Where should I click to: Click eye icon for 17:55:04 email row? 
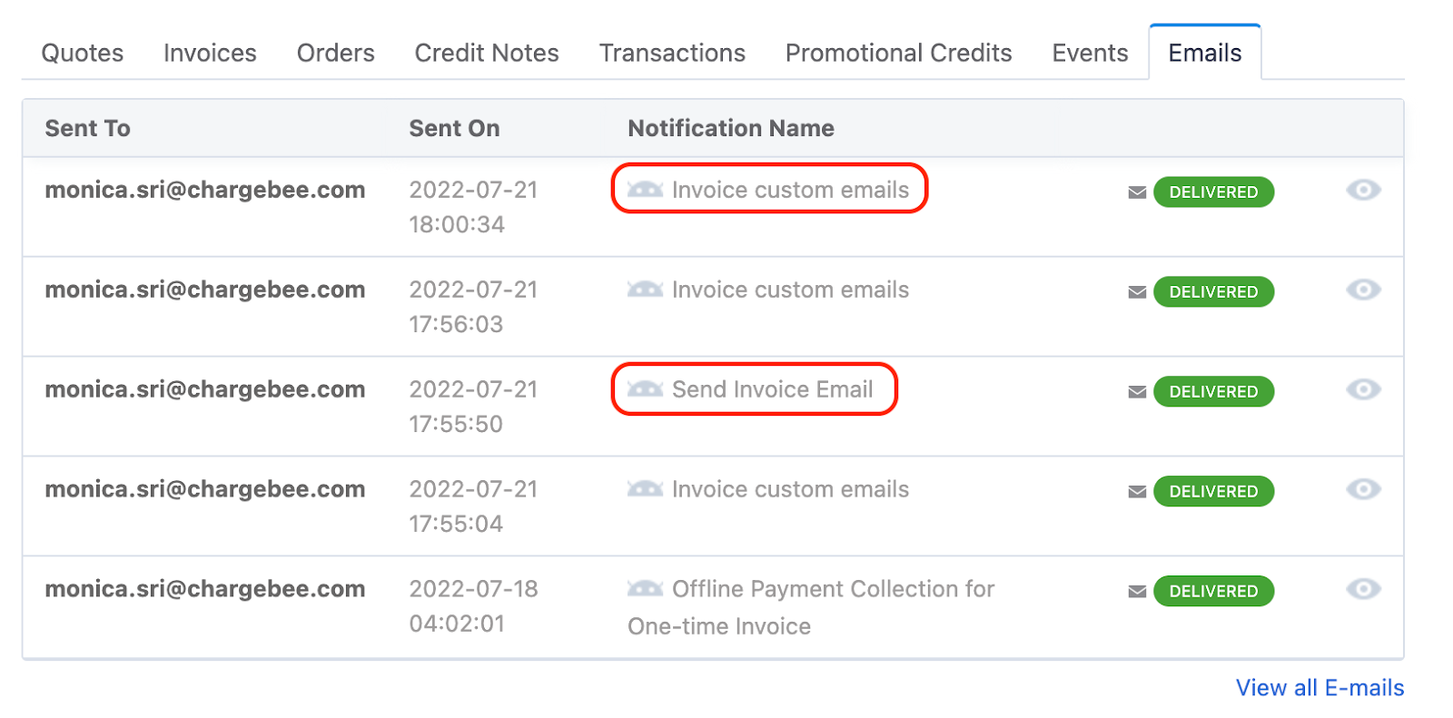click(1363, 489)
